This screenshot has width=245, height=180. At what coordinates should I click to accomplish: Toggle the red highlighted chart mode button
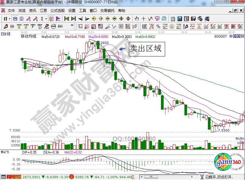[x=51, y=19]
